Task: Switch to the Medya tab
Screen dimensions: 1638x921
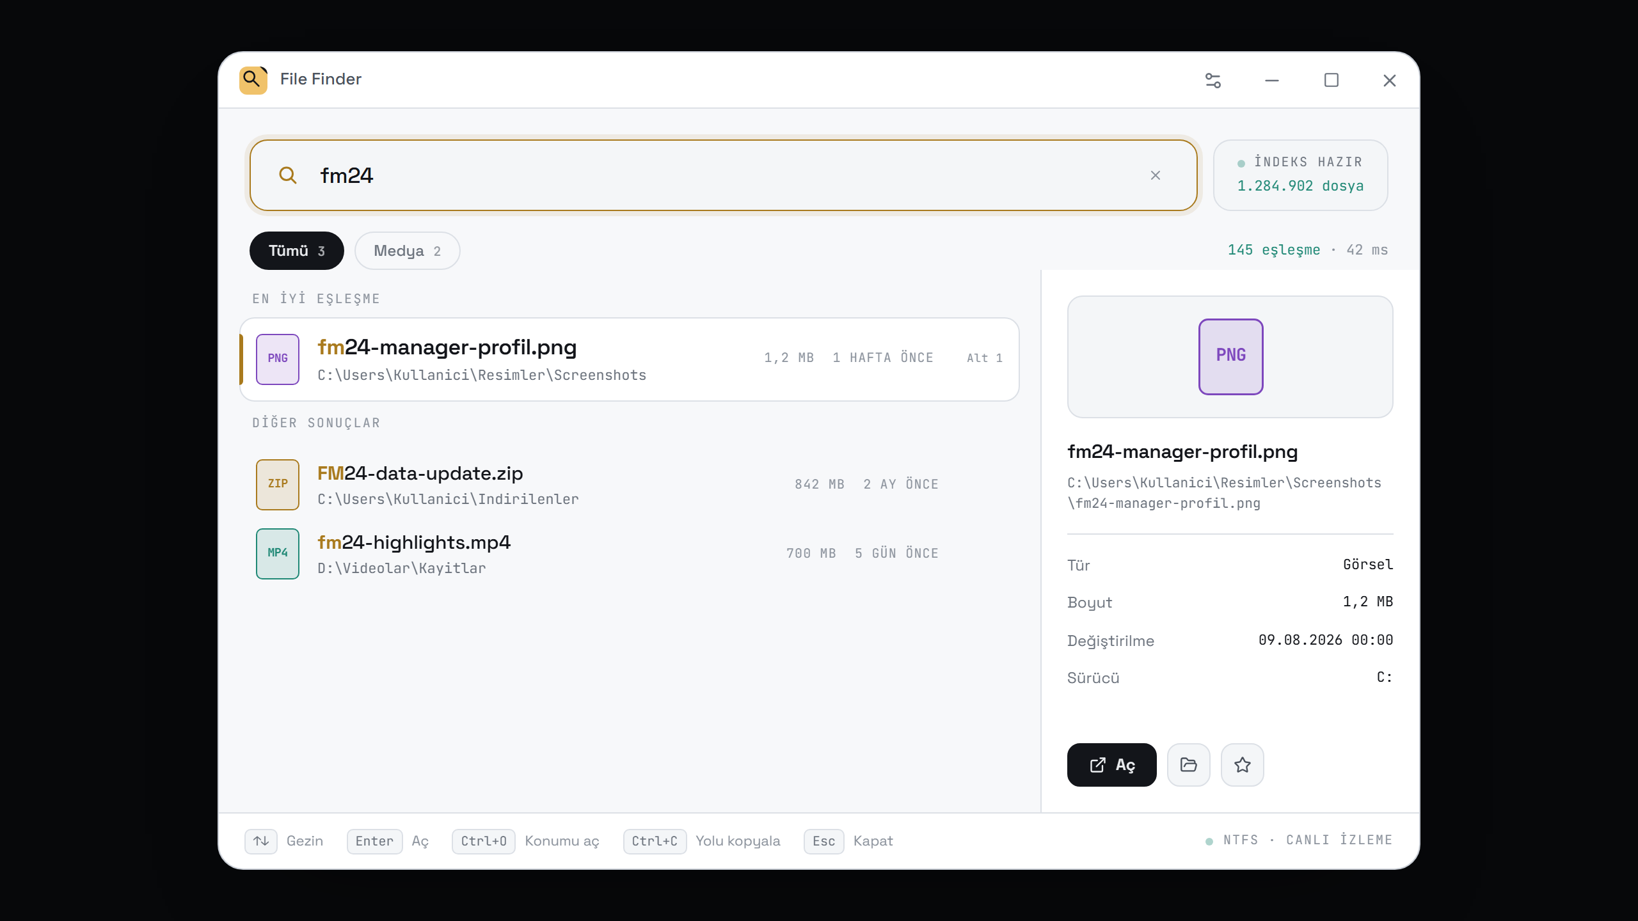Action: pos(407,251)
